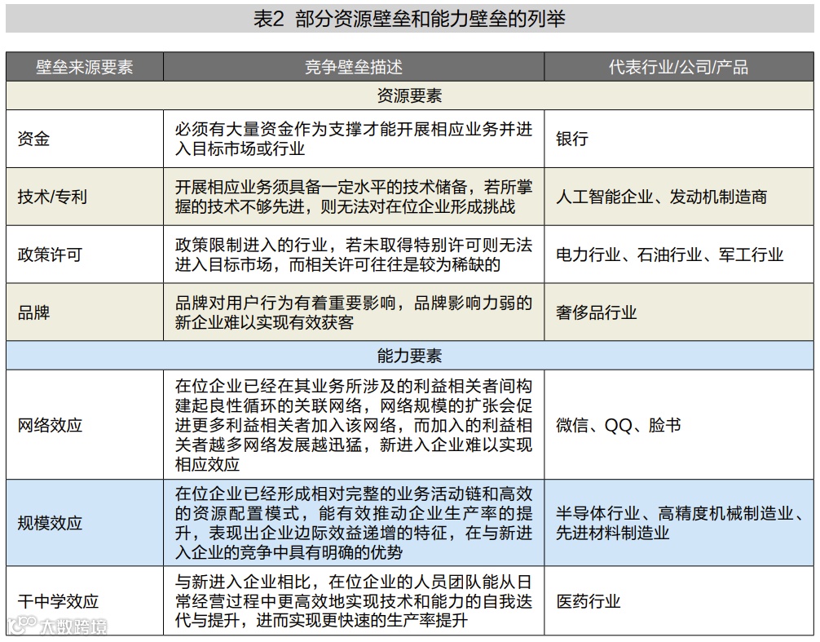This screenshot has width=820, height=642.
Task: Select the 政策许可 cell
Action: coord(85,255)
